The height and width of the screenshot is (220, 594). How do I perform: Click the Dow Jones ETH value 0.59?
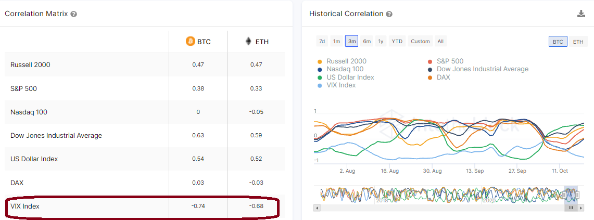coord(256,136)
